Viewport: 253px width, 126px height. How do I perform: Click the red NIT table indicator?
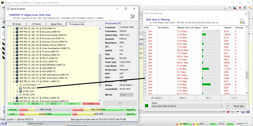coord(91,104)
